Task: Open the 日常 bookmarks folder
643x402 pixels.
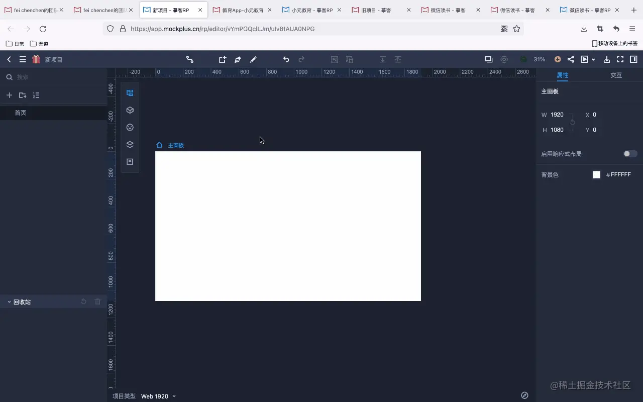Action: coord(15,44)
